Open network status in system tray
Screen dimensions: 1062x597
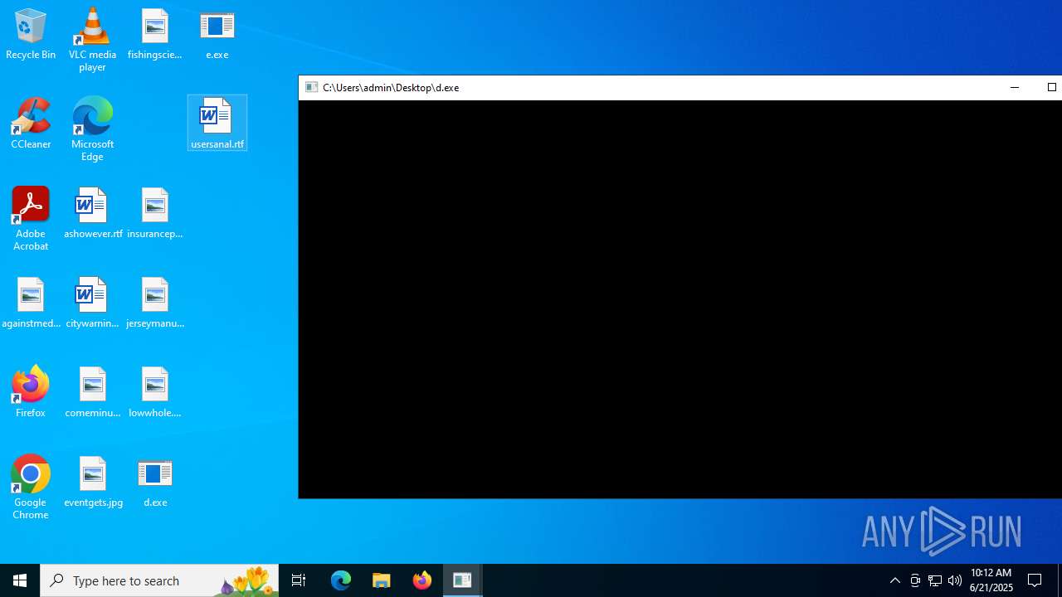pyautogui.click(x=935, y=580)
